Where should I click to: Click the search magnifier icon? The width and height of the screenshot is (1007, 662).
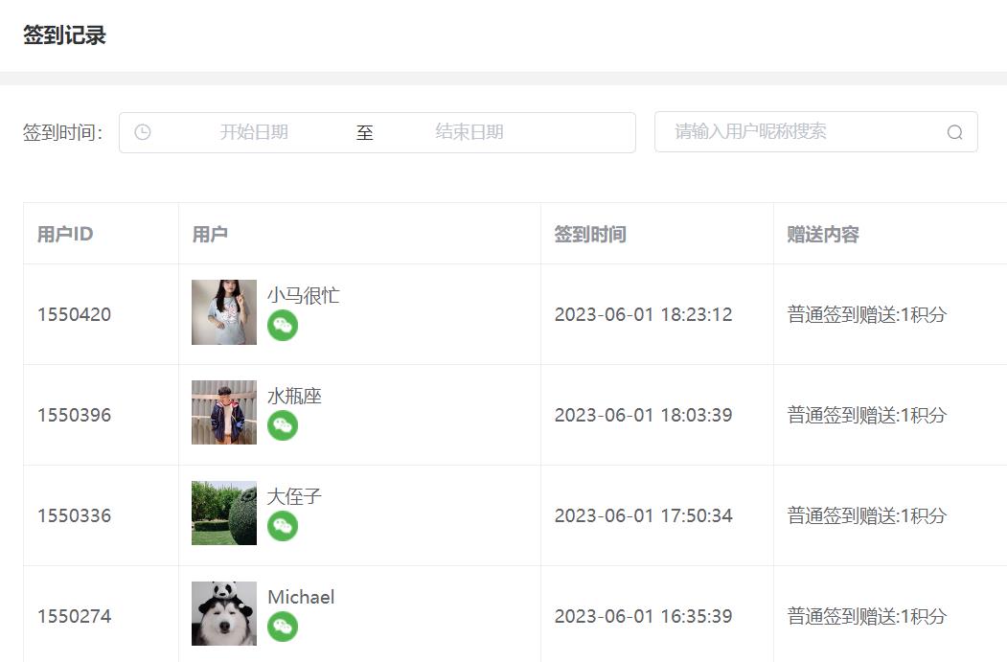(x=955, y=132)
